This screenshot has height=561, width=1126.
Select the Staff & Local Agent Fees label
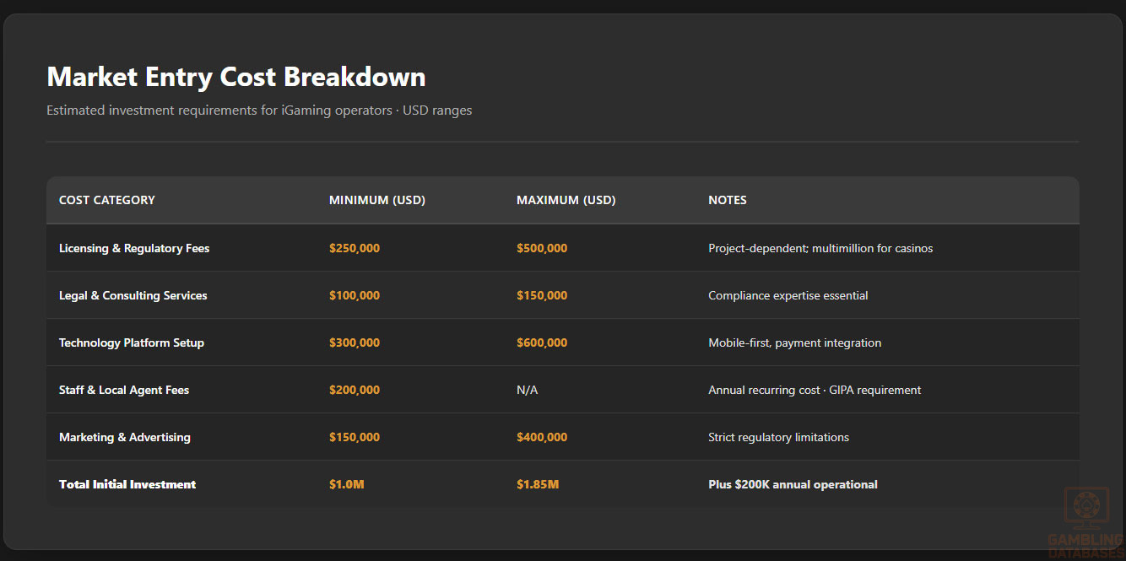(124, 390)
